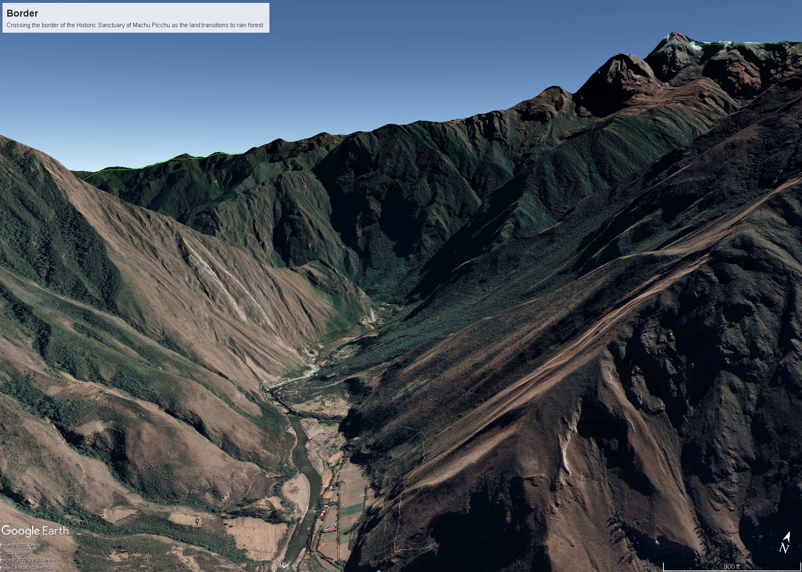This screenshot has width=802, height=572.
Task: Open the photo marker cut off at bottom edge
Action: coord(379,571)
